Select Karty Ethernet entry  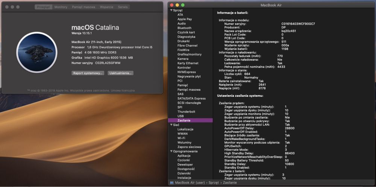pos(188,63)
